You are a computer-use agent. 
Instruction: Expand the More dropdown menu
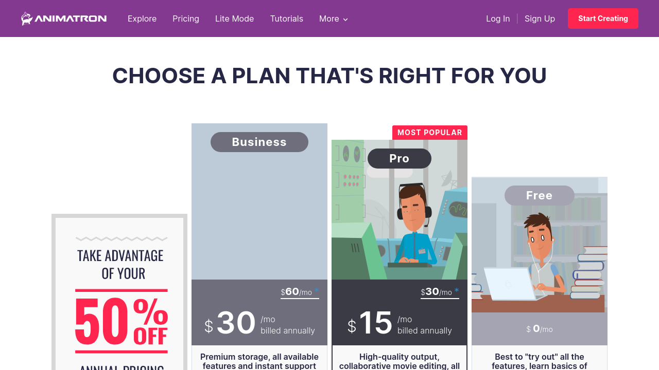pyautogui.click(x=329, y=18)
